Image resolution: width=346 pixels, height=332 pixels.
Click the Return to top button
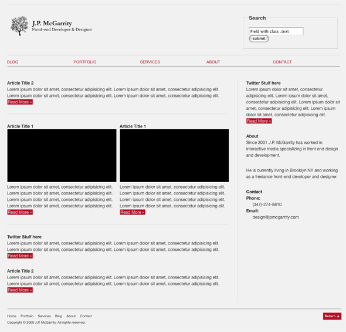(332, 316)
